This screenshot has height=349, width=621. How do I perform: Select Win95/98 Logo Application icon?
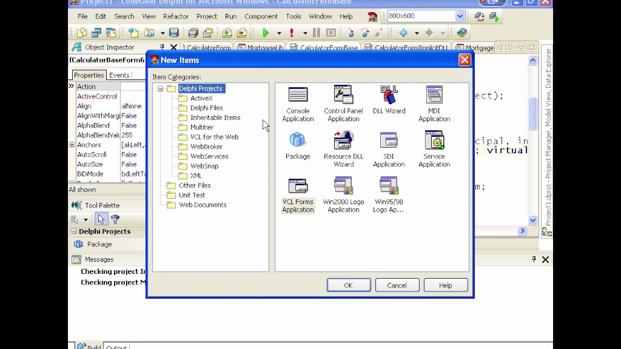coord(389,186)
